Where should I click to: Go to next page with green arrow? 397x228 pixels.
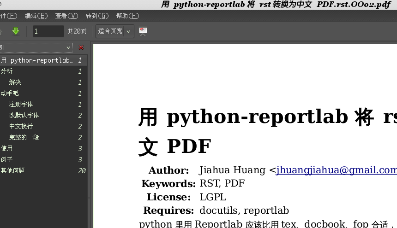[x=15, y=31]
